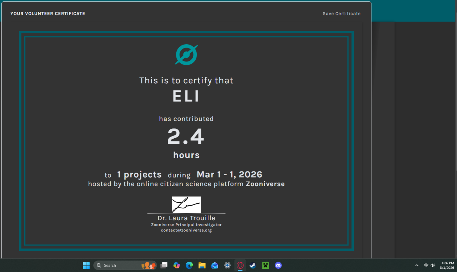
Task: Open Outlook from the taskbar
Action: pos(215,265)
